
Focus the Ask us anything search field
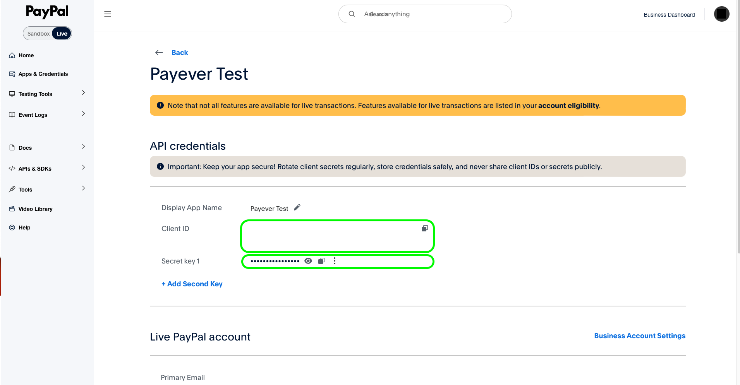(x=425, y=14)
